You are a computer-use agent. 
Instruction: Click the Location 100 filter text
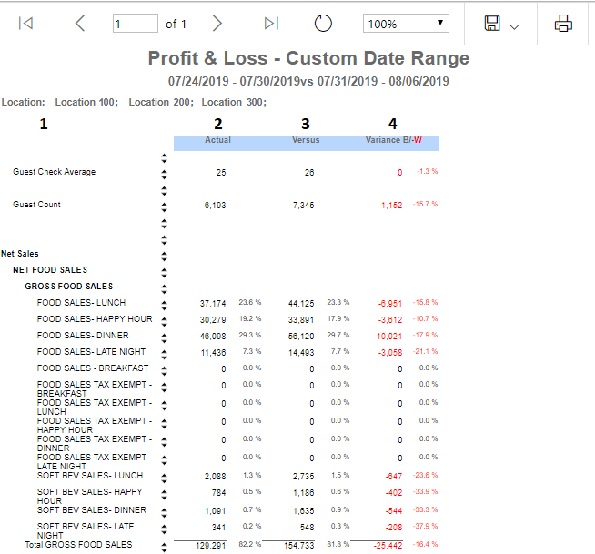tap(86, 102)
